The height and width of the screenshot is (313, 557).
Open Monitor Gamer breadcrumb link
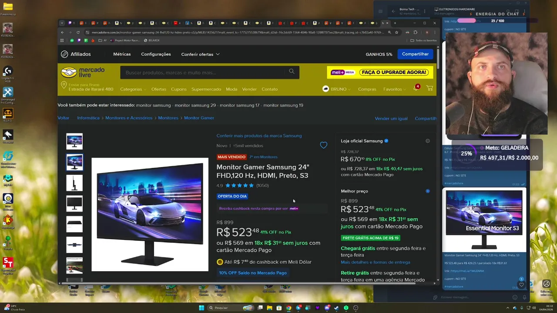pyautogui.click(x=199, y=118)
